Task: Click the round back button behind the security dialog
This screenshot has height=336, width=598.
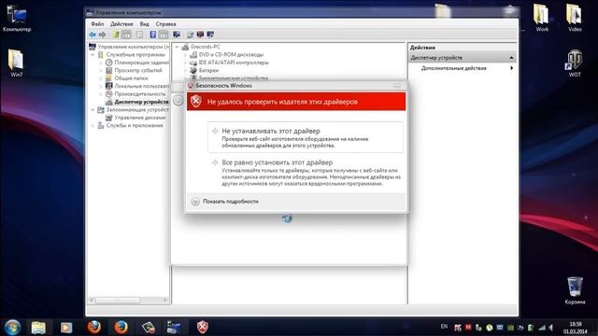Action: point(178,100)
